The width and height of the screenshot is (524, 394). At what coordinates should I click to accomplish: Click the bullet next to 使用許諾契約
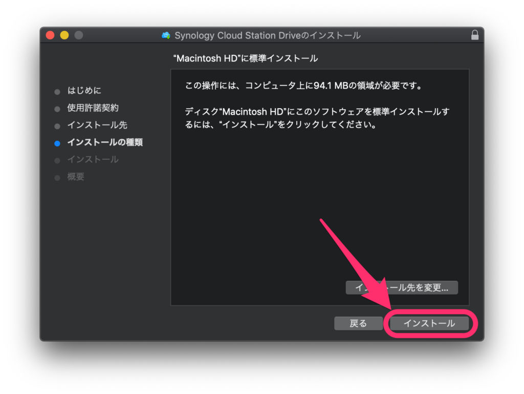[57, 109]
